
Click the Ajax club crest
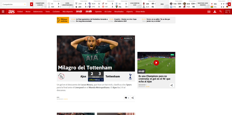61,76
